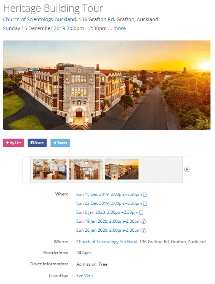Click the gallery next arrow button
Image resolution: width=215 pixels, height=284 pixels.
[187, 169]
